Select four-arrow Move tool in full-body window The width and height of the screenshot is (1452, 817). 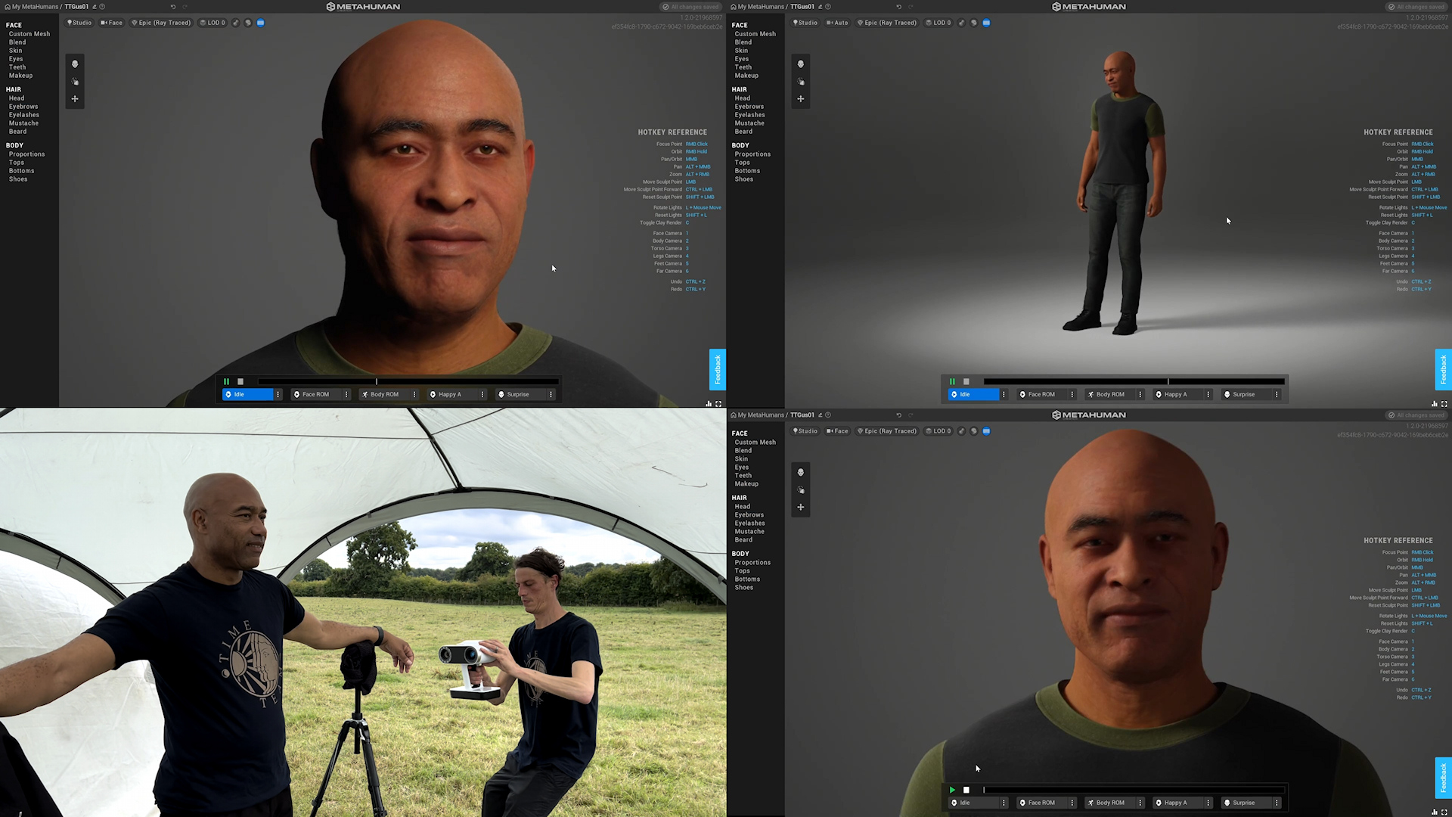(x=801, y=99)
